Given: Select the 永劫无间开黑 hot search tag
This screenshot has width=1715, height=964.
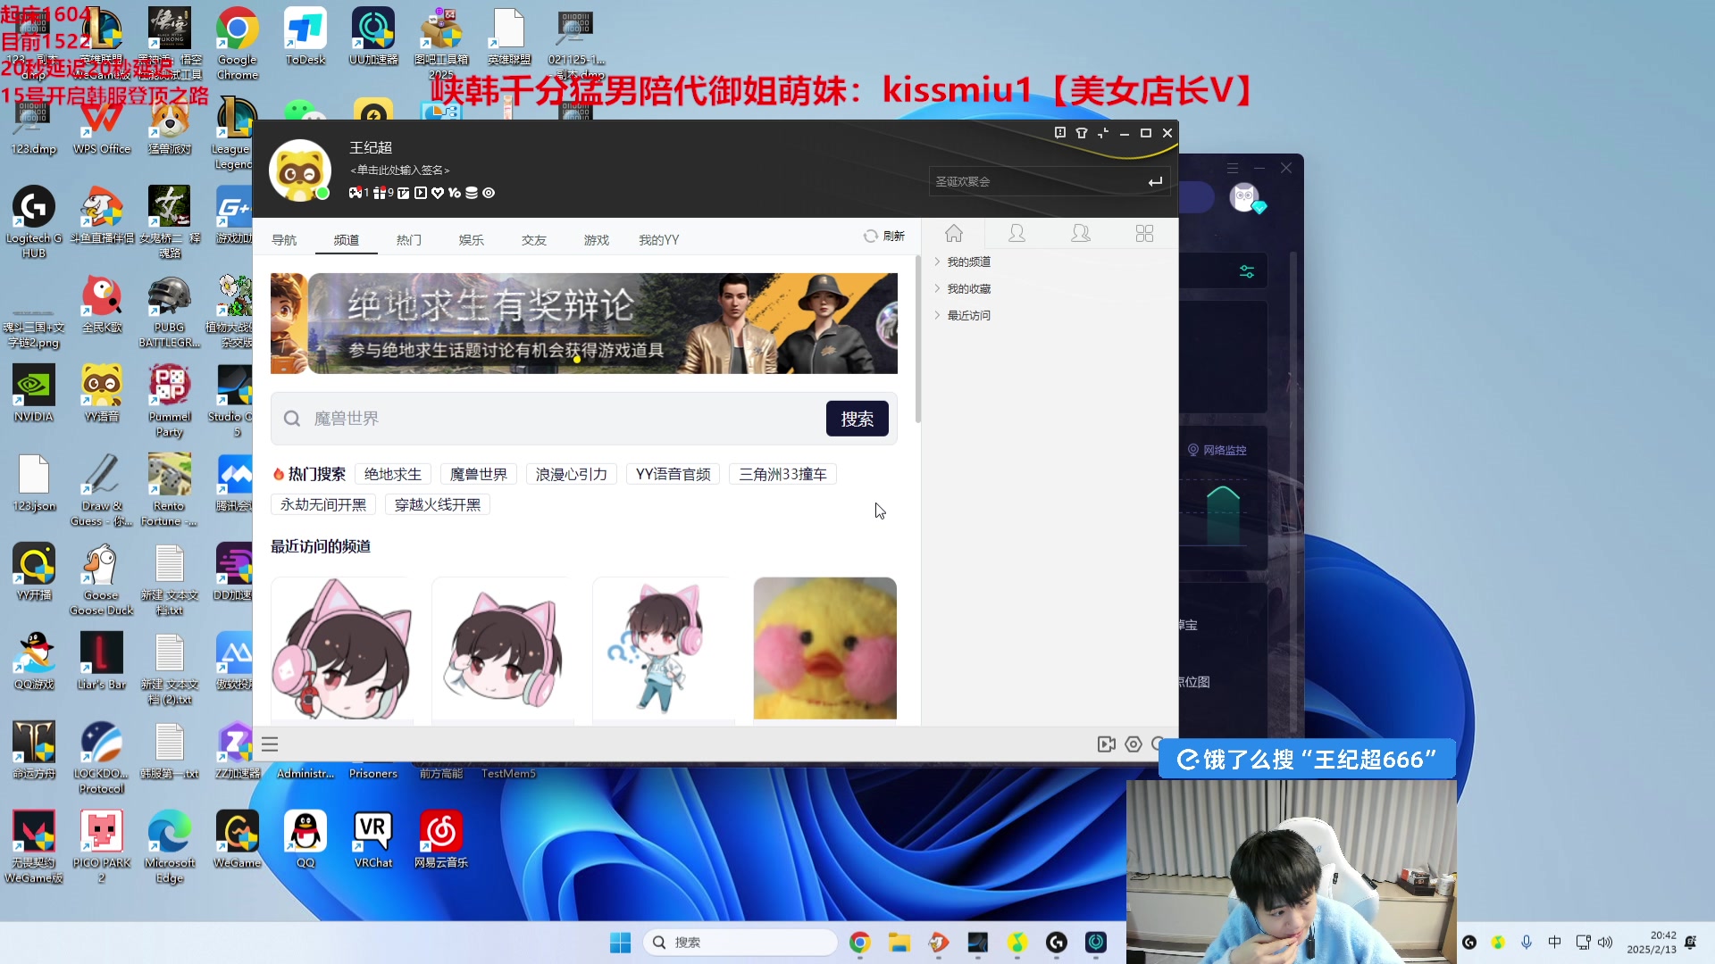Looking at the screenshot, I should pos(323,505).
